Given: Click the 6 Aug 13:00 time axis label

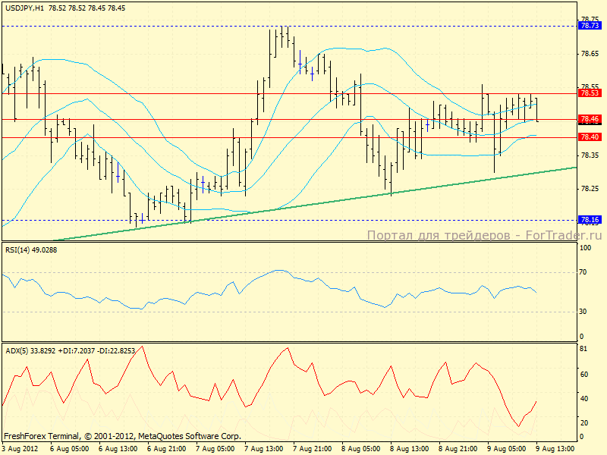Looking at the screenshot, I should pos(119,449).
